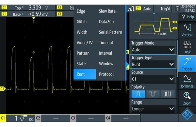Choose Serial Pattern trigger type
196x127 pixels.
pos(110,32)
